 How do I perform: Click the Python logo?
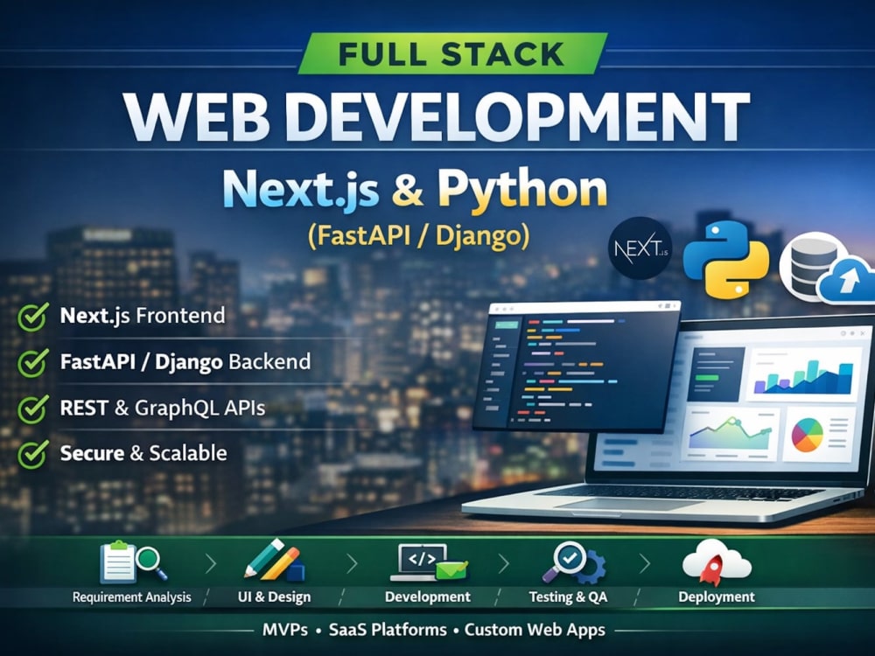[x=726, y=259]
